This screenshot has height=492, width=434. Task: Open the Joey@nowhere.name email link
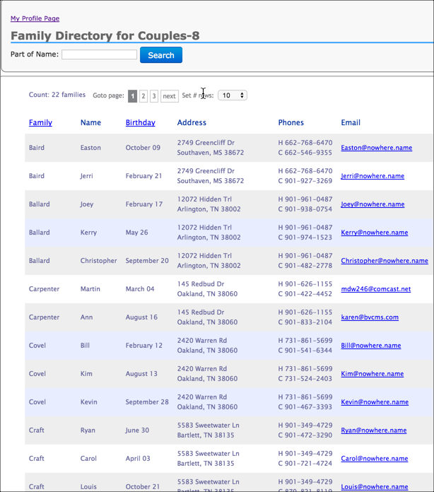pos(373,204)
